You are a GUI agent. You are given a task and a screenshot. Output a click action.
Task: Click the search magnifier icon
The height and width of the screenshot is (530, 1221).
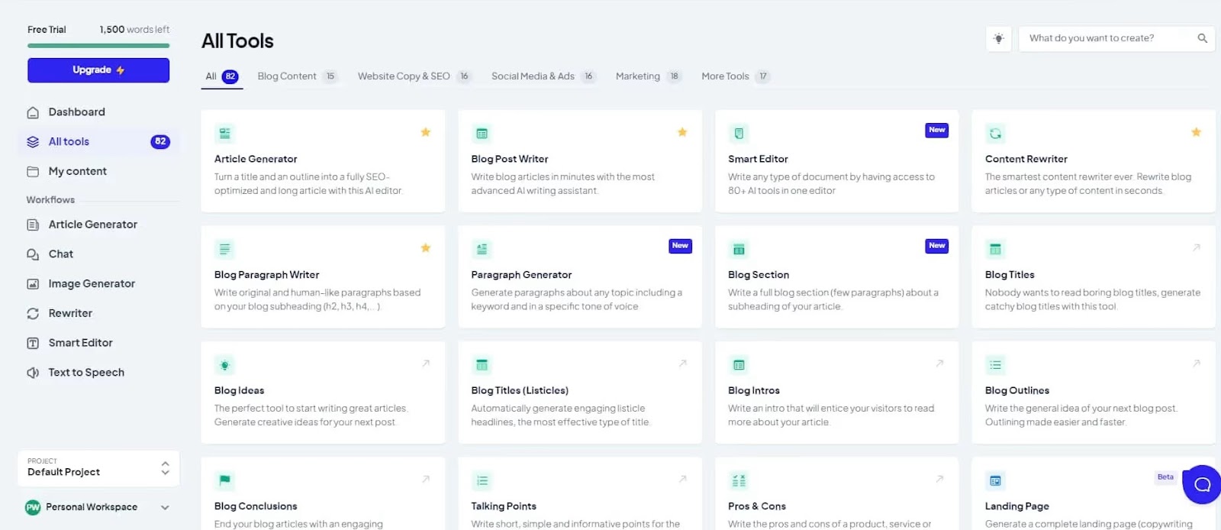(x=1202, y=38)
